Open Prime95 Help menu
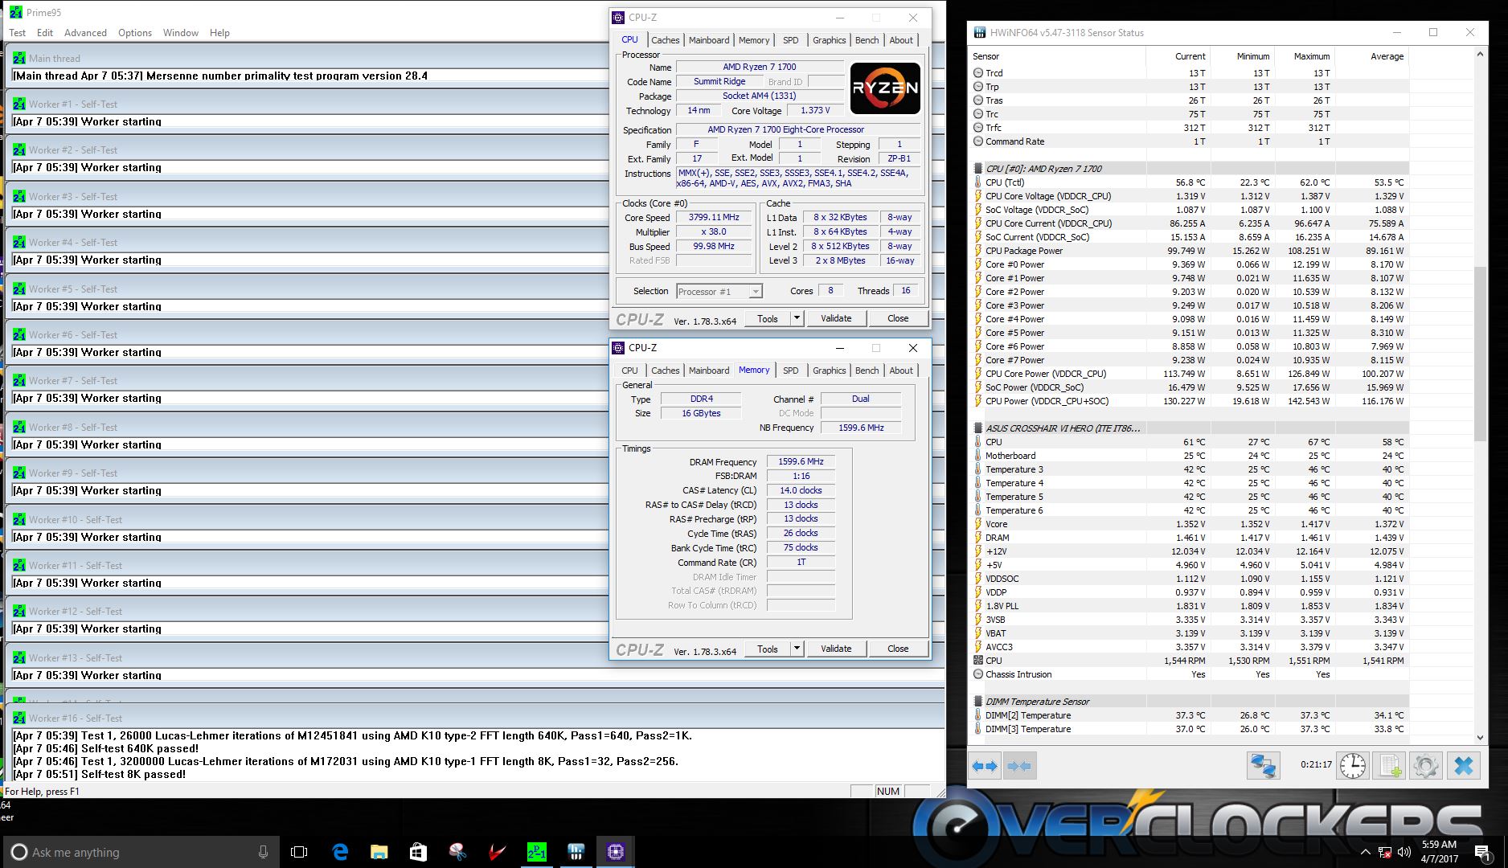Screen dimensions: 1508x868 coord(219,33)
